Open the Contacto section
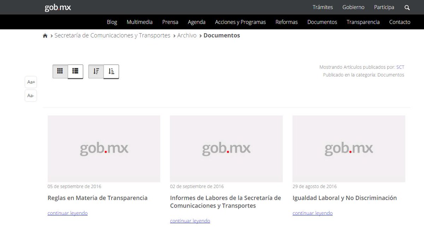Screen dimensions: 424x239 [400, 22]
